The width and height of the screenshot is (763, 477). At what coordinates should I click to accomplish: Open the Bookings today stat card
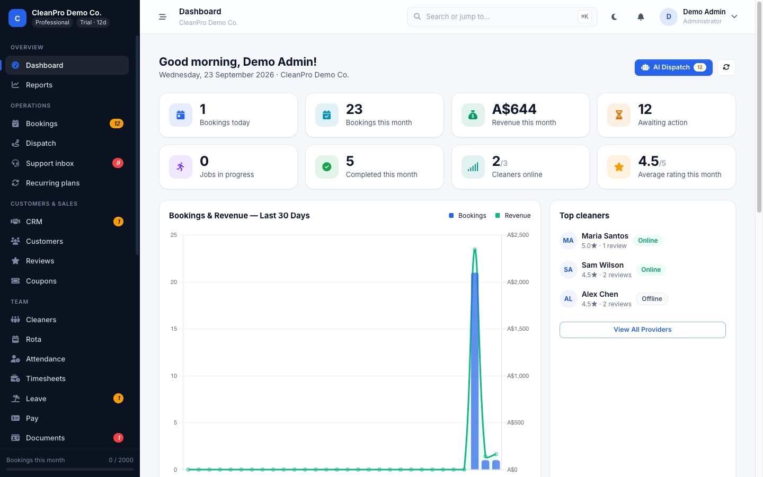(x=228, y=115)
